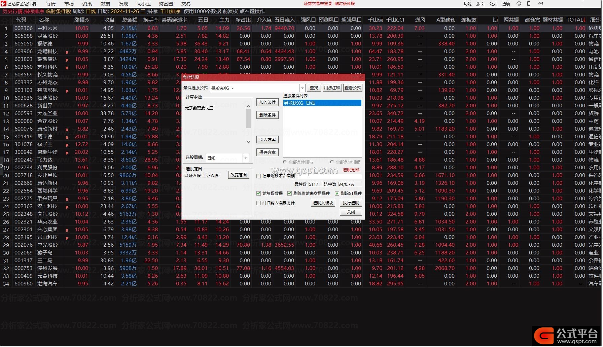Image resolution: width=603 pixels, height=347 pixels.
Task: Open the mail envelope icon in top bar
Action: point(540,4)
